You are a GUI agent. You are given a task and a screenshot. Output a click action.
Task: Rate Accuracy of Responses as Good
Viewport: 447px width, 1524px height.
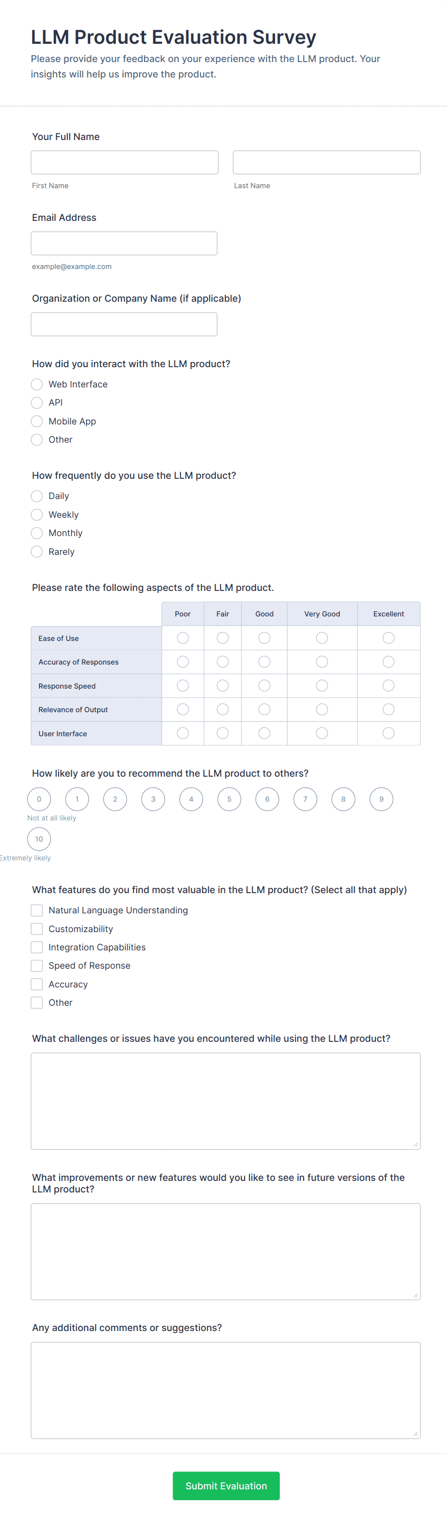click(x=264, y=662)
